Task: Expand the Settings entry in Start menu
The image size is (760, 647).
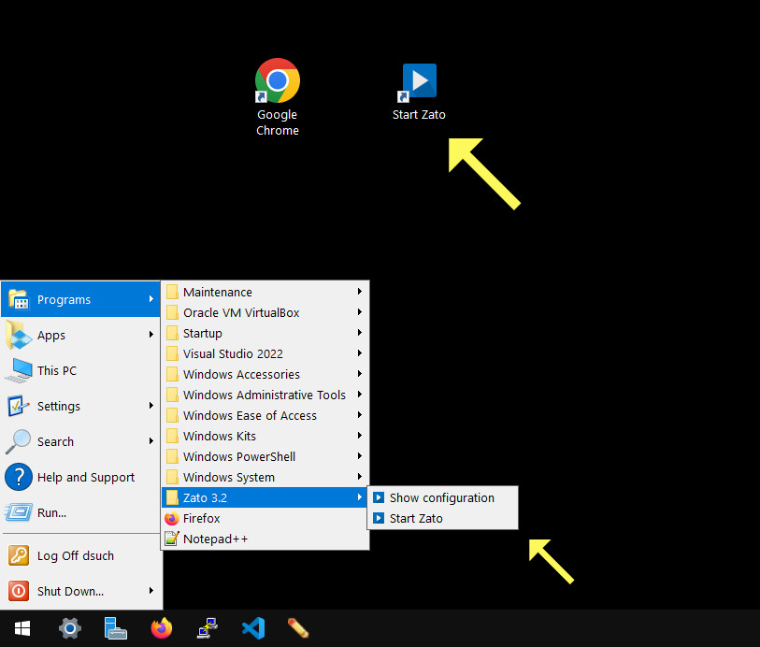Action: 80,406
